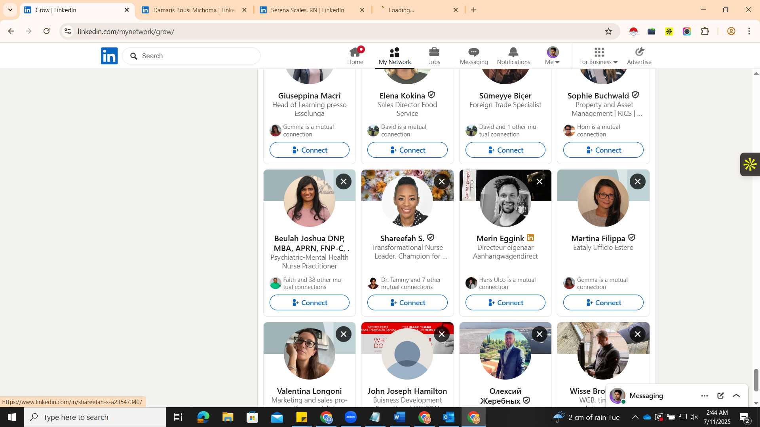The height and width of the screenshot is (427, 760).
Task: Dismiss Олексий Жеребных's suggestion card
Action: tap(540, 334)
